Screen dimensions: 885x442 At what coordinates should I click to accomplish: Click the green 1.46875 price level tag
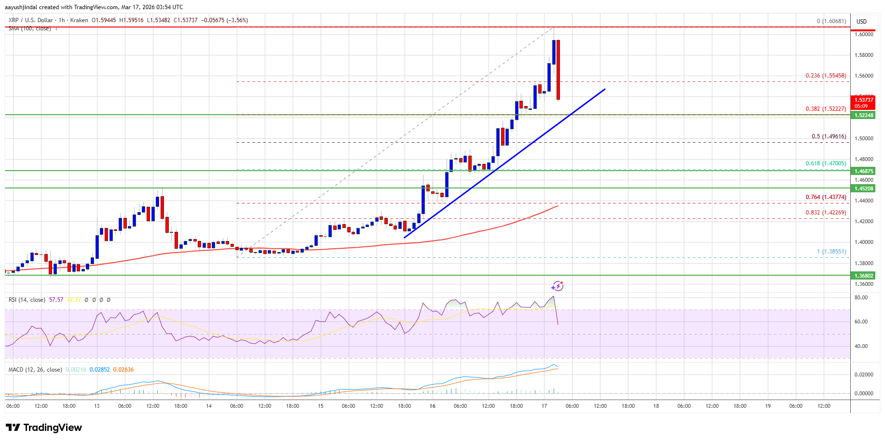click(863, 171)
